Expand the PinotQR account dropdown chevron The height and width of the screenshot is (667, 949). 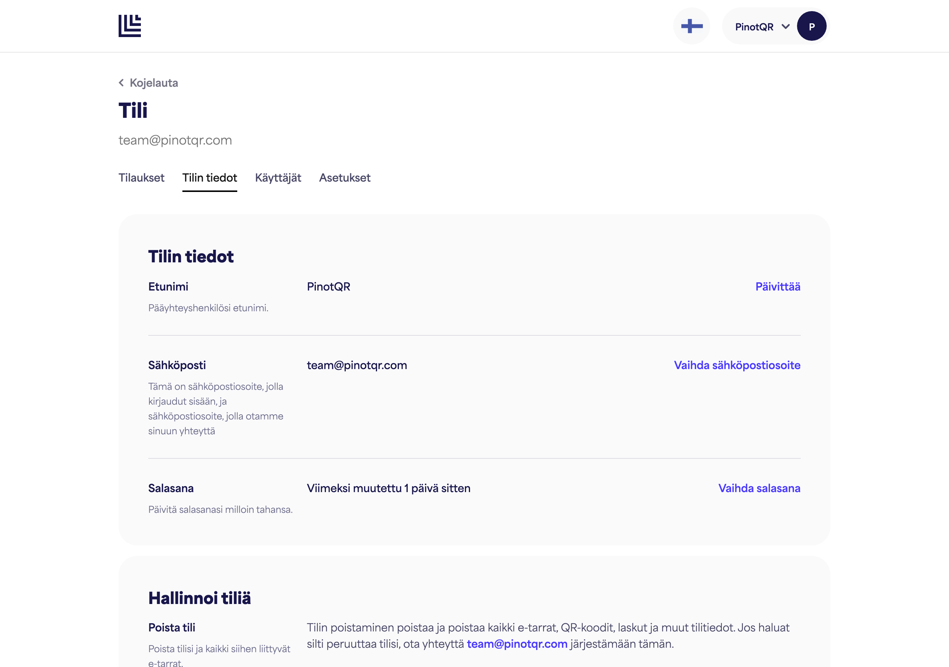[785, 26]
